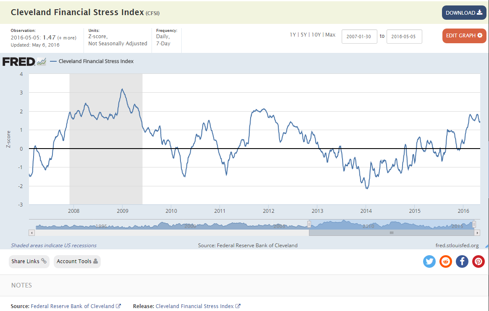The image size is (489, 311).
Task: Click the download arrow icon
Action: click(480, 13)
